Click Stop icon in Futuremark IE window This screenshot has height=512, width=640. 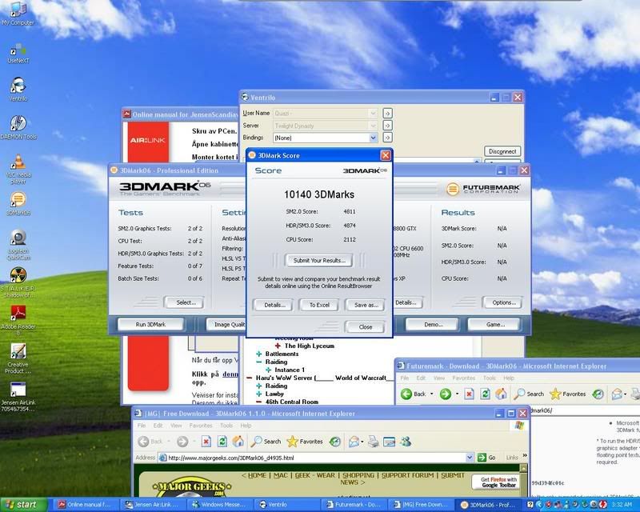[x=470, y=394]
